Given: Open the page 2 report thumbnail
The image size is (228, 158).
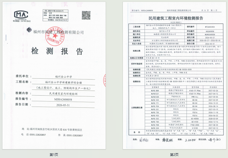Looking at the screenshot, I should (x=174, y=75).
